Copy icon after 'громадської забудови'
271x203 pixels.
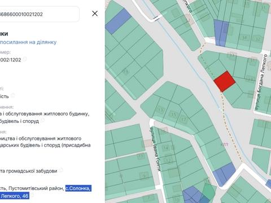pyautogui.click(x=60, y=170)
